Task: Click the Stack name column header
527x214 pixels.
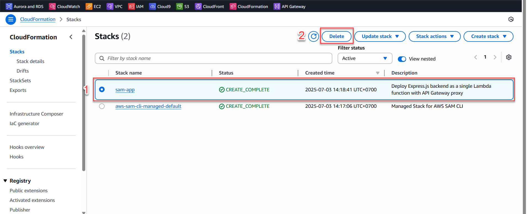Action: pyautogui.click(x=129, y=73)
